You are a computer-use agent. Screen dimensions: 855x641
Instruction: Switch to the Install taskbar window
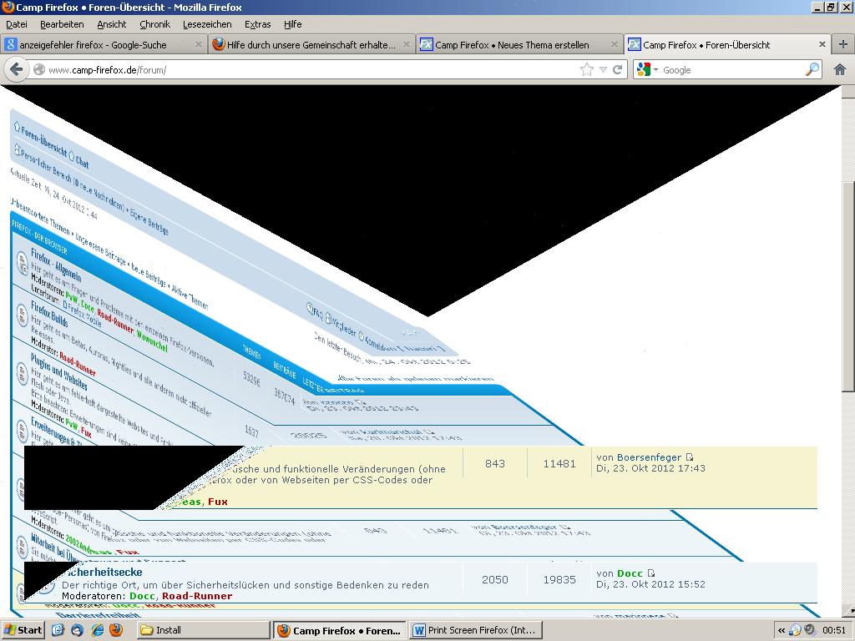203,630
